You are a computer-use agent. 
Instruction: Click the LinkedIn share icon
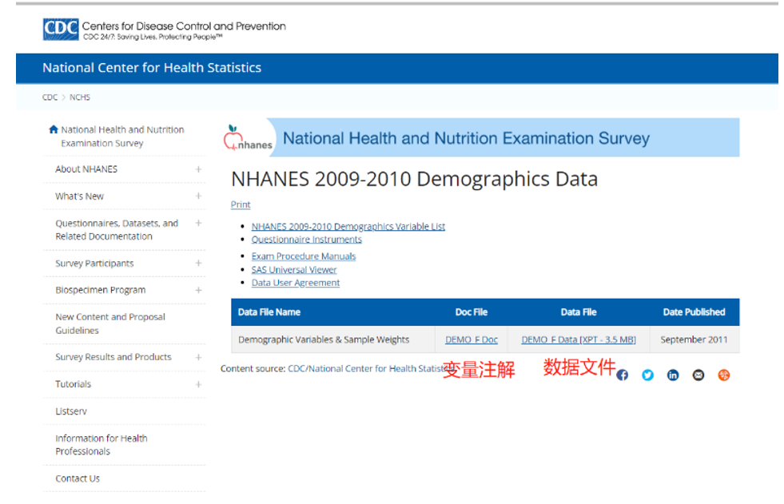click(x=673, y=375)
